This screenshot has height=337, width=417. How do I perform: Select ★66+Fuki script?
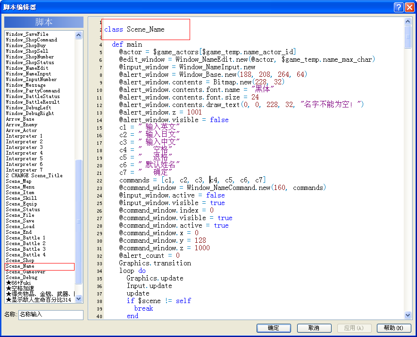click(18, 283)
